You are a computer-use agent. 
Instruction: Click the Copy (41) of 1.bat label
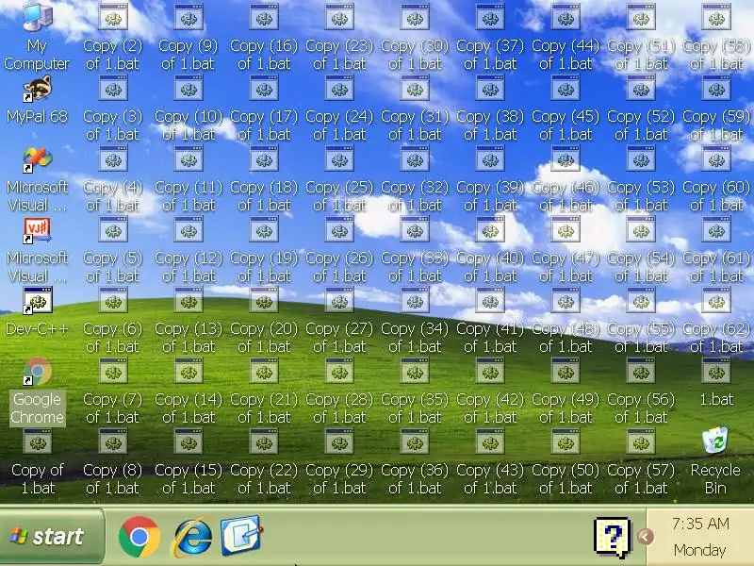coord(490,338)
